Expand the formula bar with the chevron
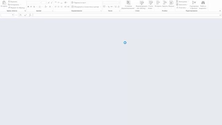 pyautogui.click(x=220, y=15)
